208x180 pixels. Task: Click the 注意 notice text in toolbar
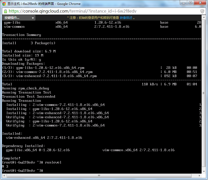(x=101, y=18)
